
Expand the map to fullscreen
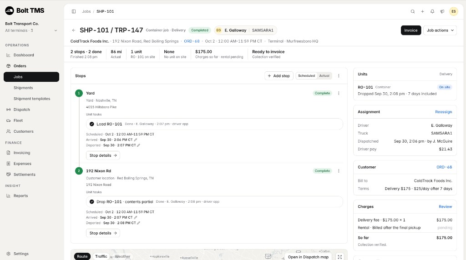(339, 257)
